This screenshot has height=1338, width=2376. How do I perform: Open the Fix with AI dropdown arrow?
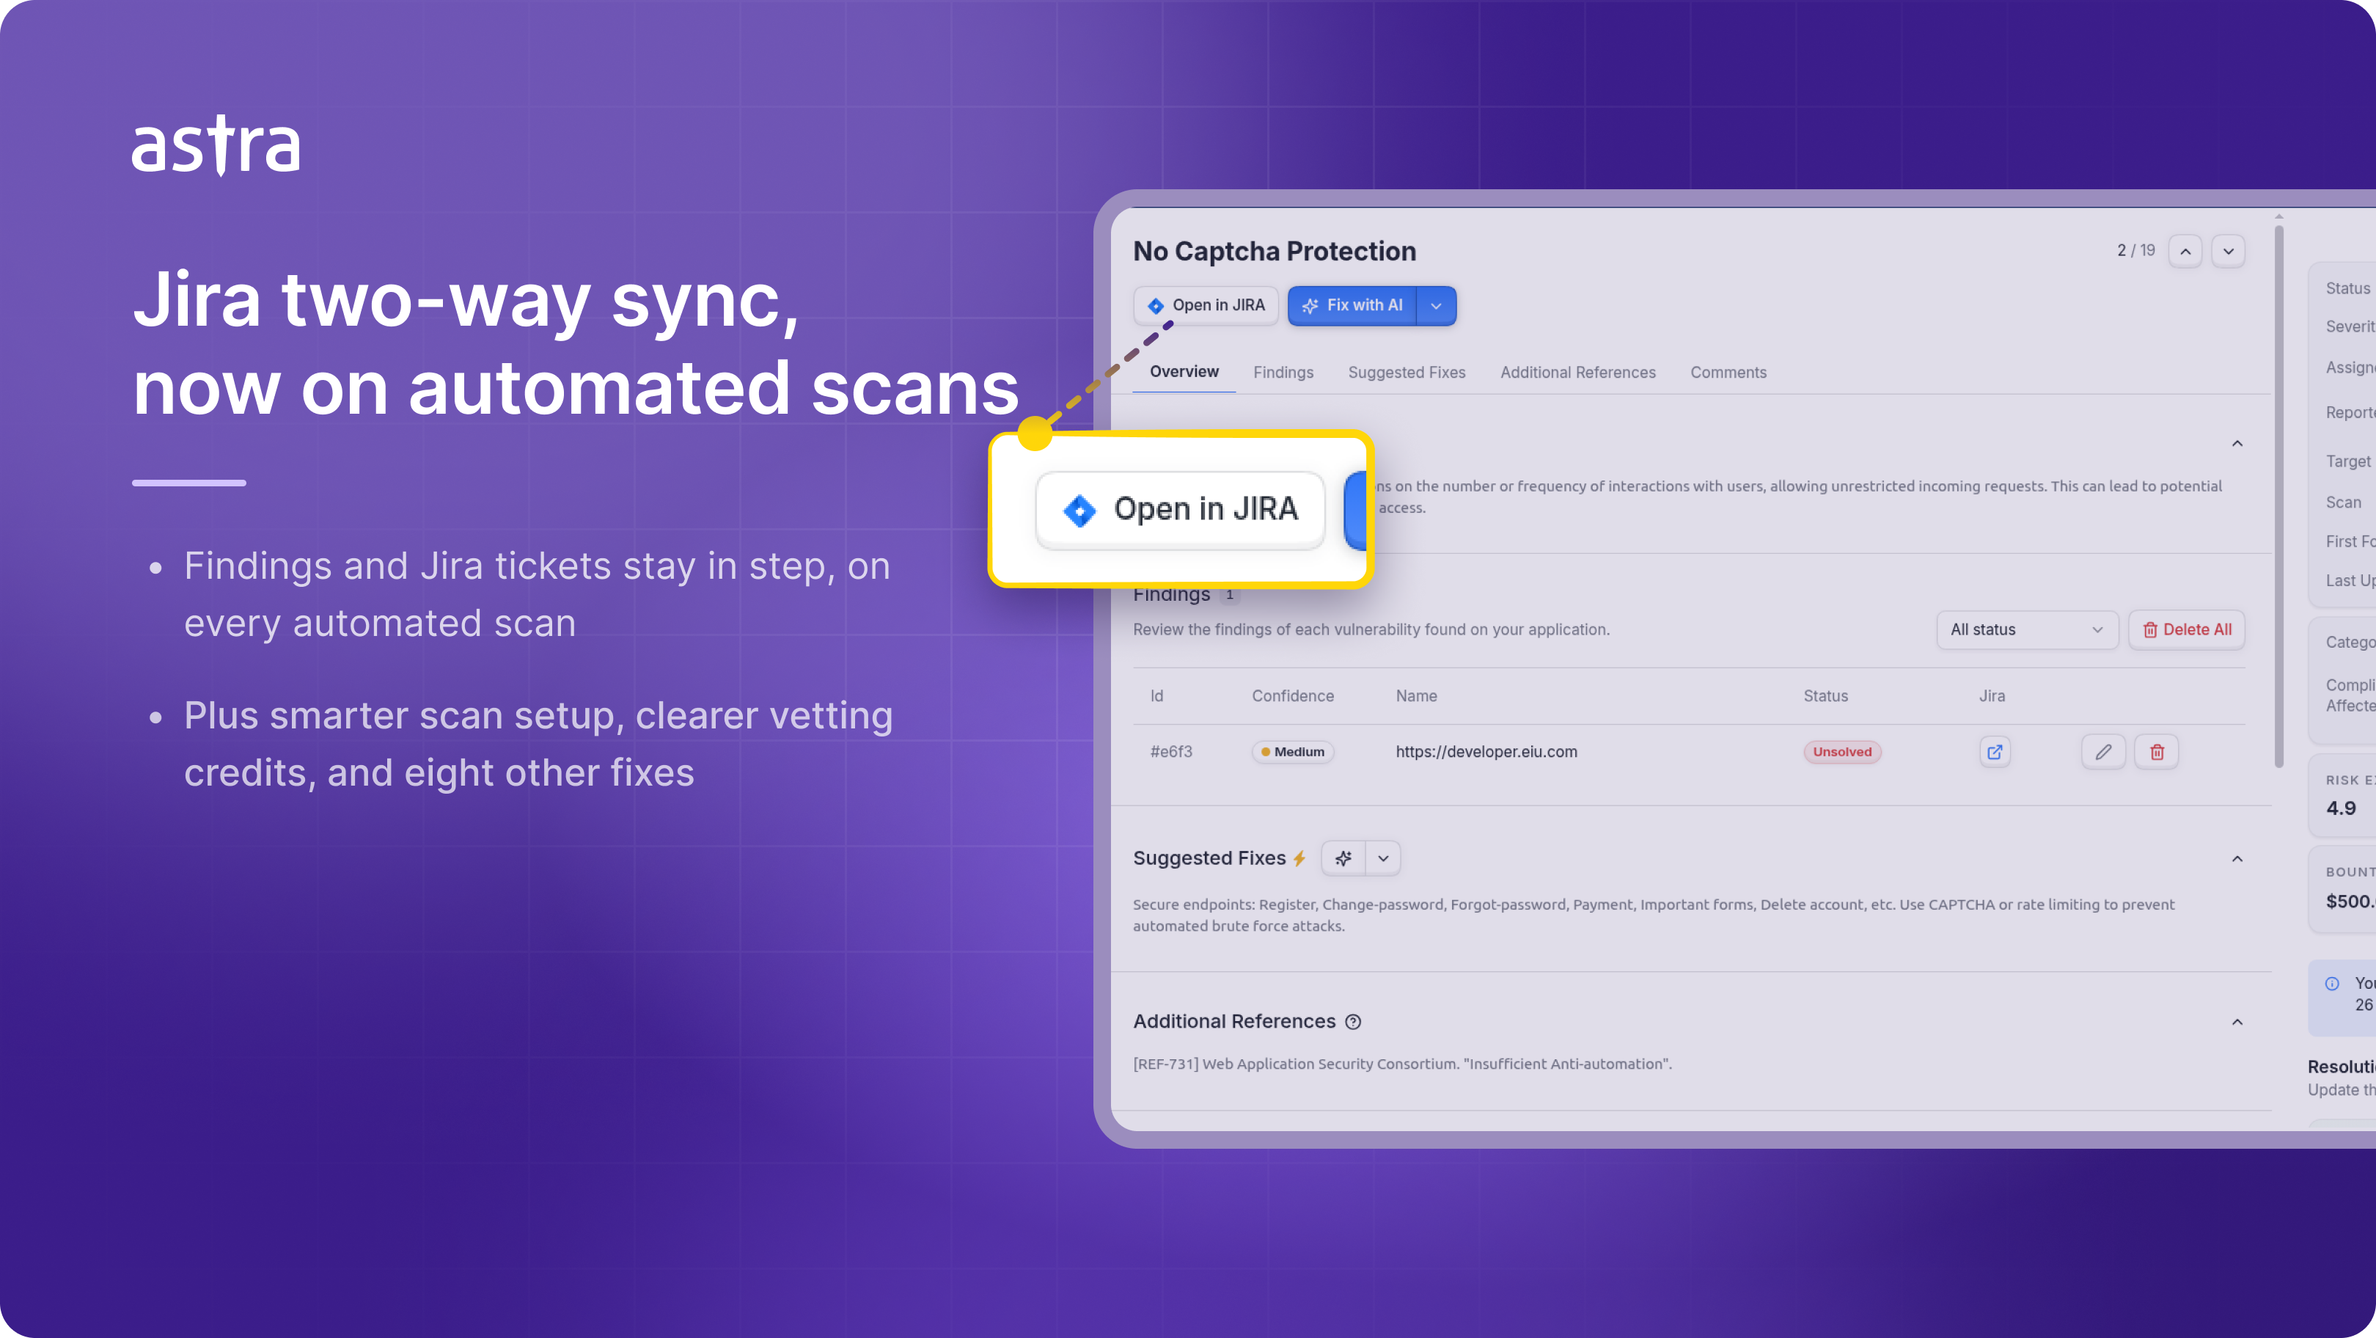point(1436,305)
